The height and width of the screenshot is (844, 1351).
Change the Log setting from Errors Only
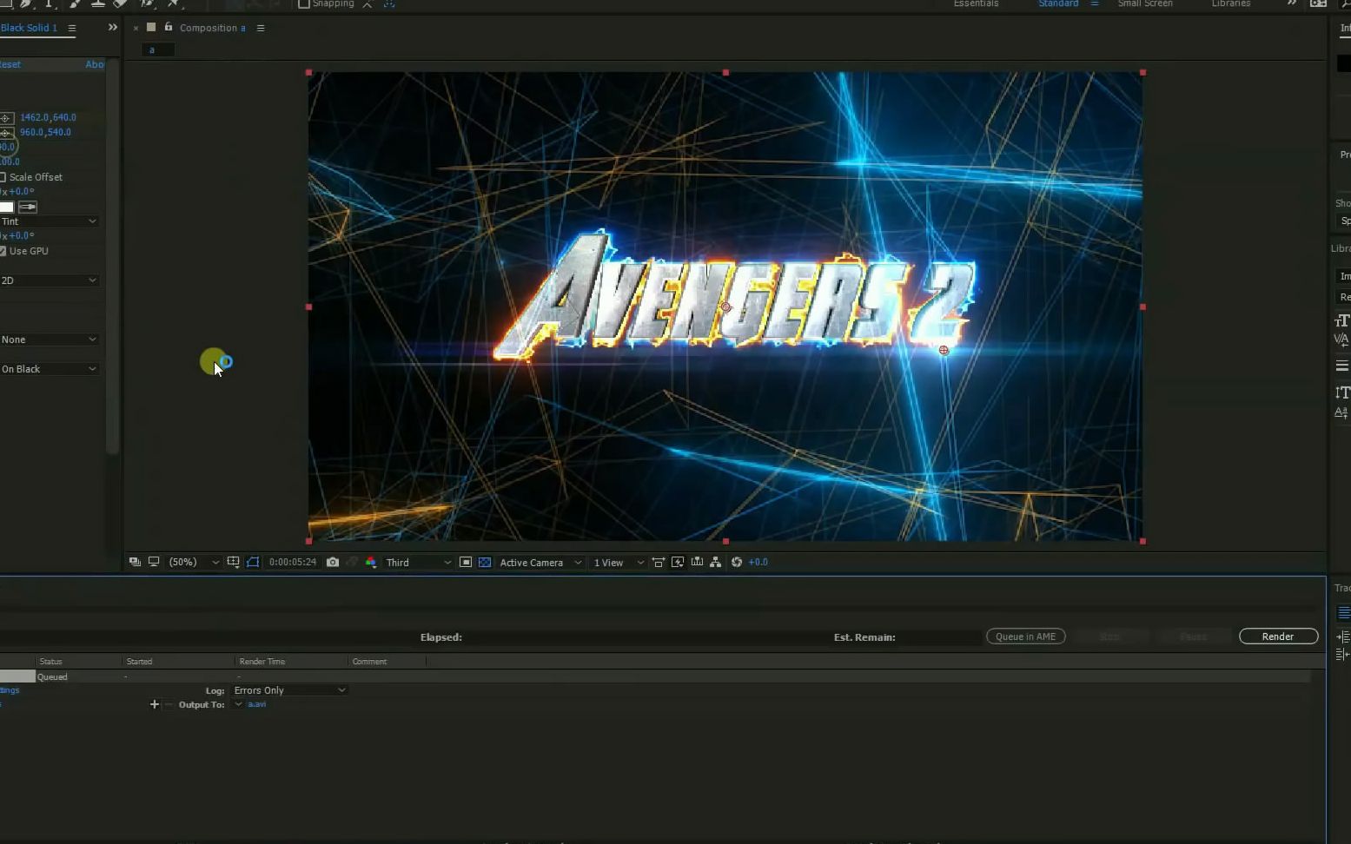click(x=289, y=689)
